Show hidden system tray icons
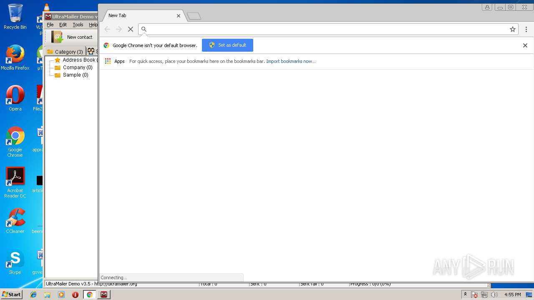 [465, 295]
